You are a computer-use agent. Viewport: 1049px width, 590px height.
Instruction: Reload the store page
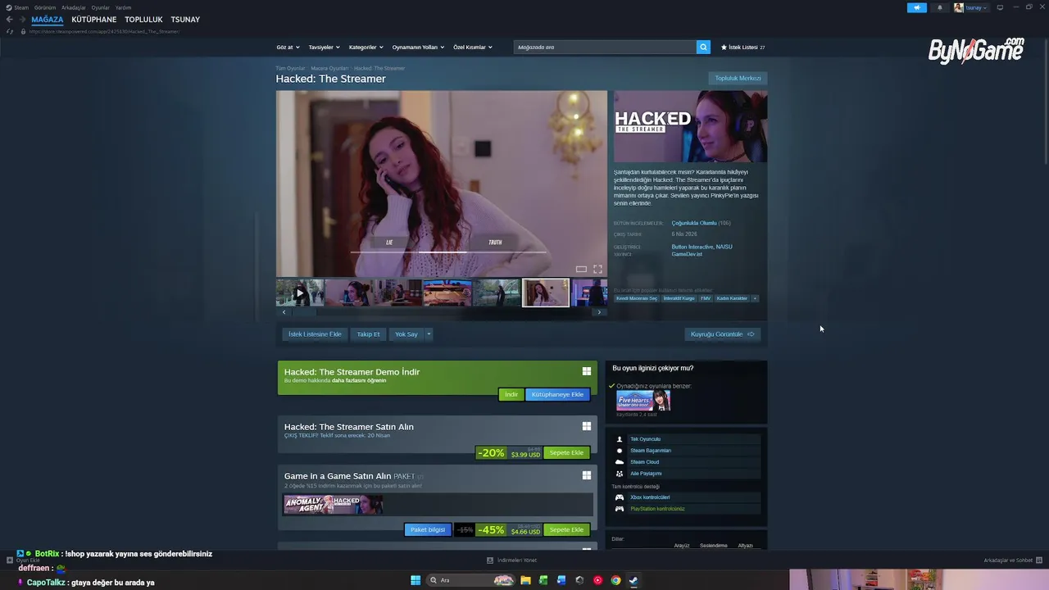coord(10,31)
